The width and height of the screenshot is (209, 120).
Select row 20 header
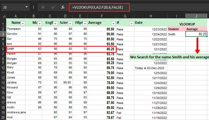click(3, 118)
